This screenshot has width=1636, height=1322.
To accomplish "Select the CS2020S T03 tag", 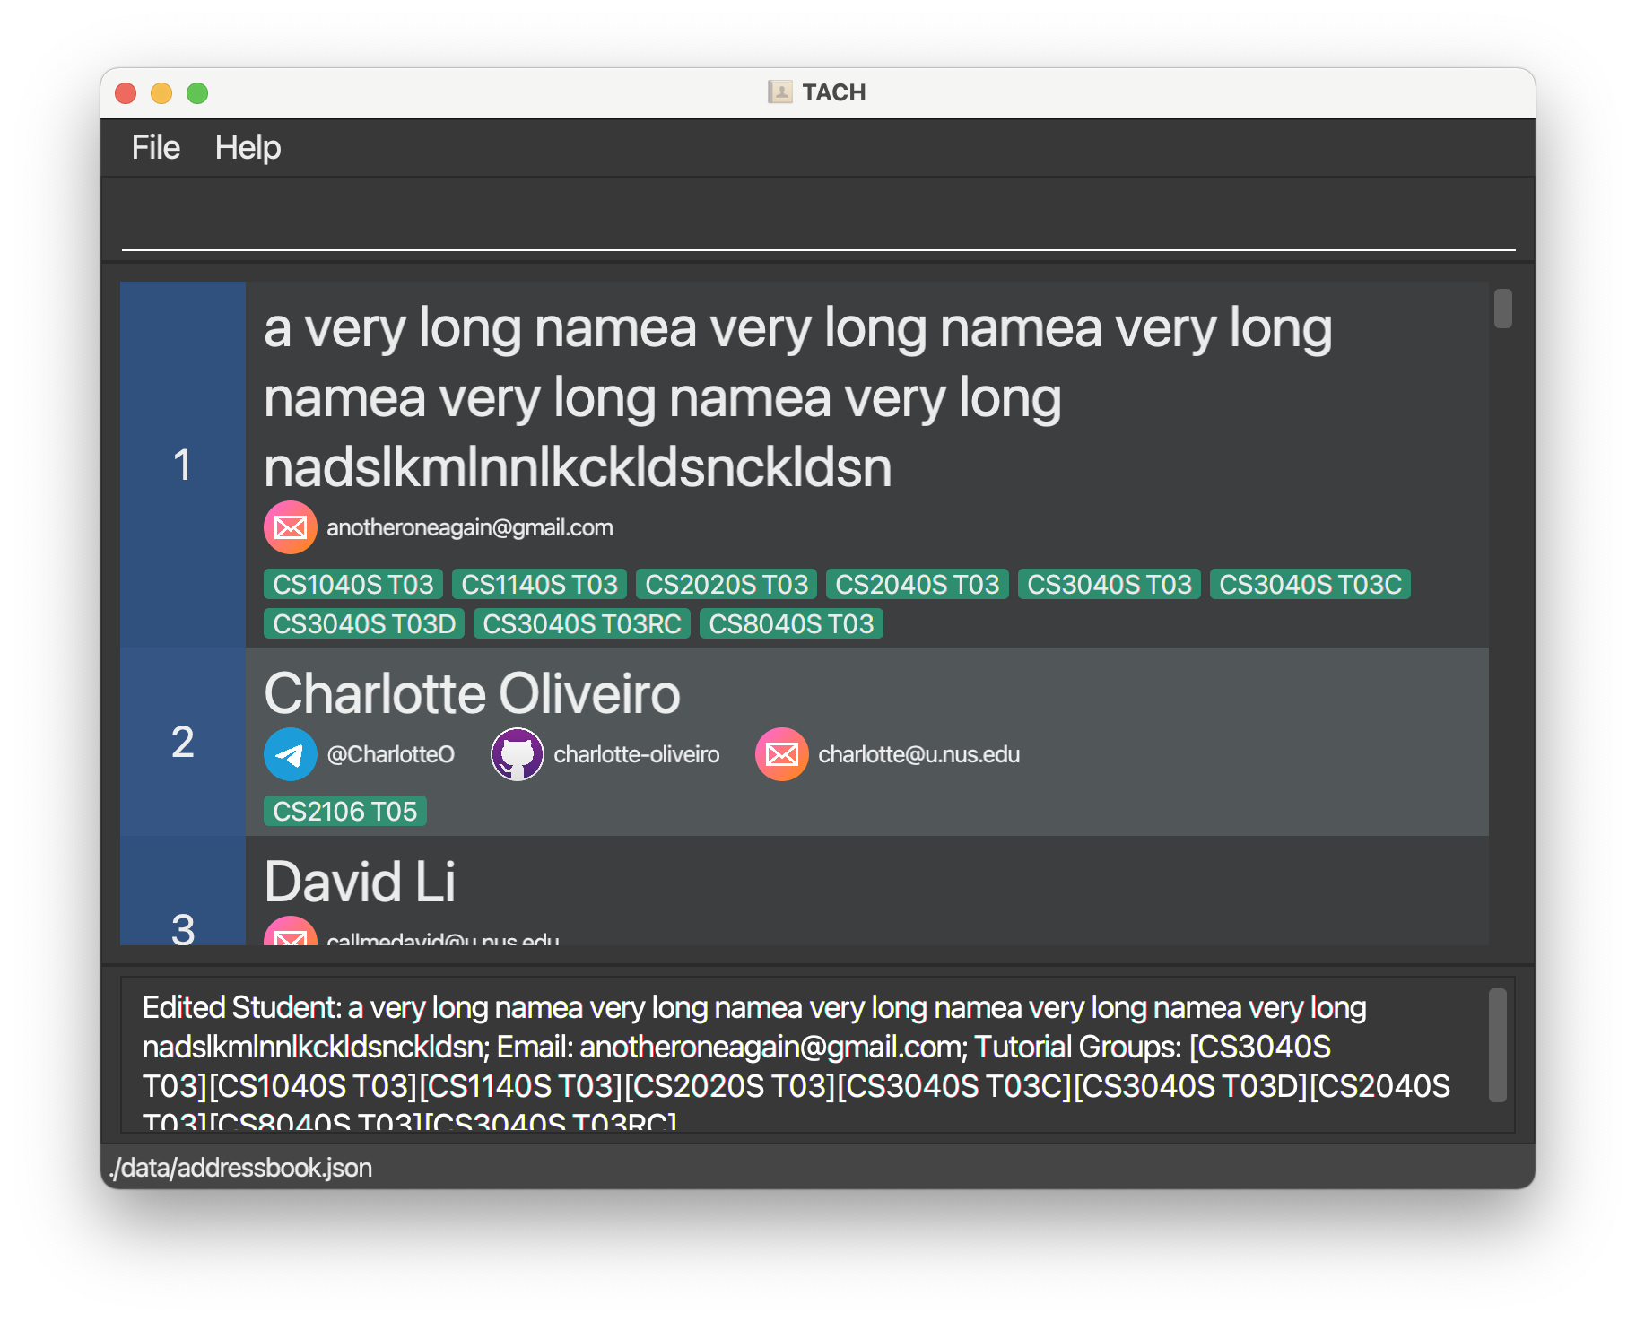I will 727,585.
